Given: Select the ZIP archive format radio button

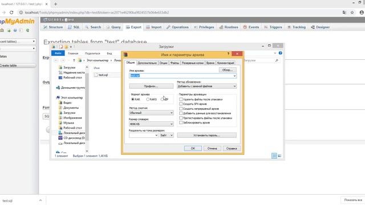Looking at the screenshot, I should 162,99.
